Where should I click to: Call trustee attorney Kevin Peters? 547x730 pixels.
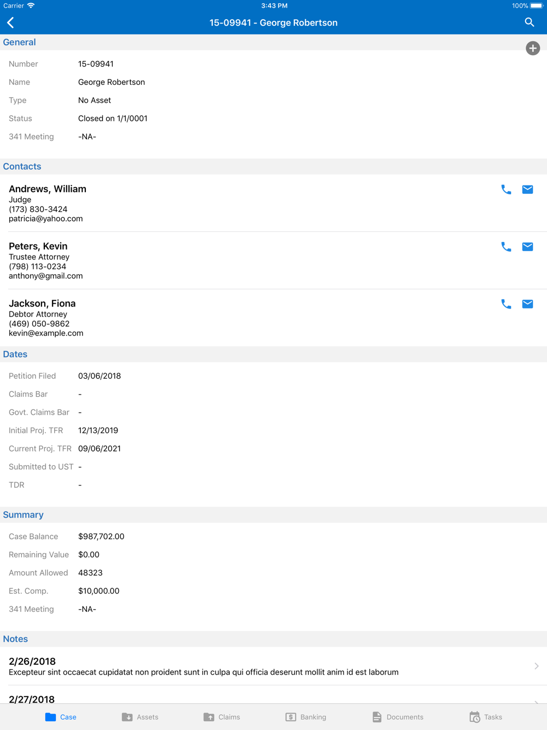coord(506,247)
